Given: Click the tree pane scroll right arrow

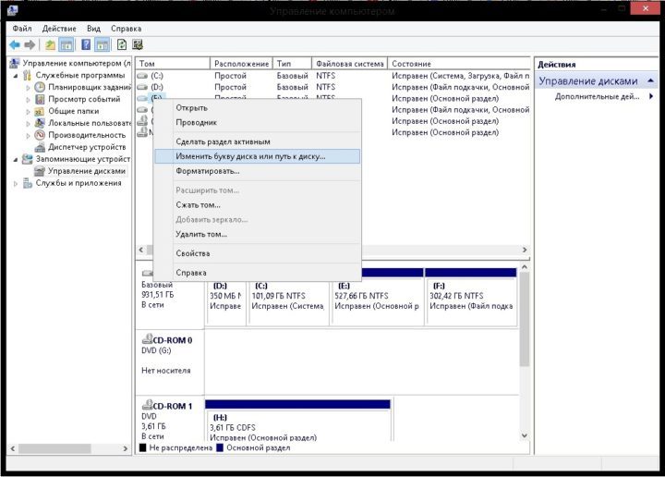Looking at the screenshot, I should 125,448.
